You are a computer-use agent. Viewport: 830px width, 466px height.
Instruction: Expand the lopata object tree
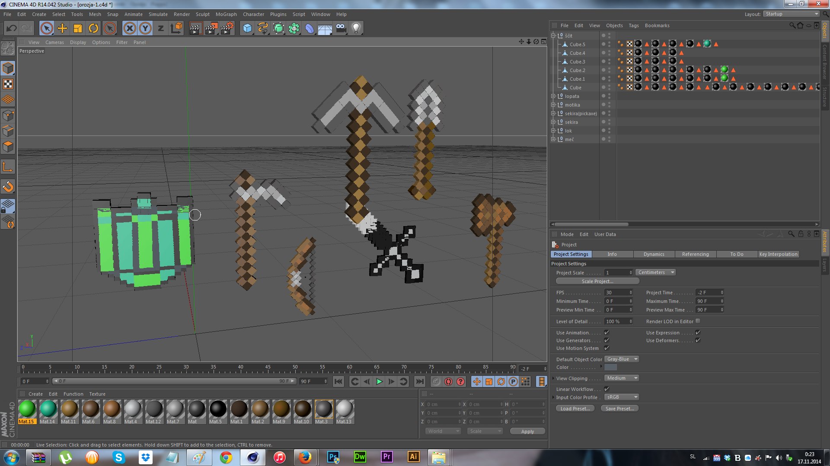click(553, 96)
